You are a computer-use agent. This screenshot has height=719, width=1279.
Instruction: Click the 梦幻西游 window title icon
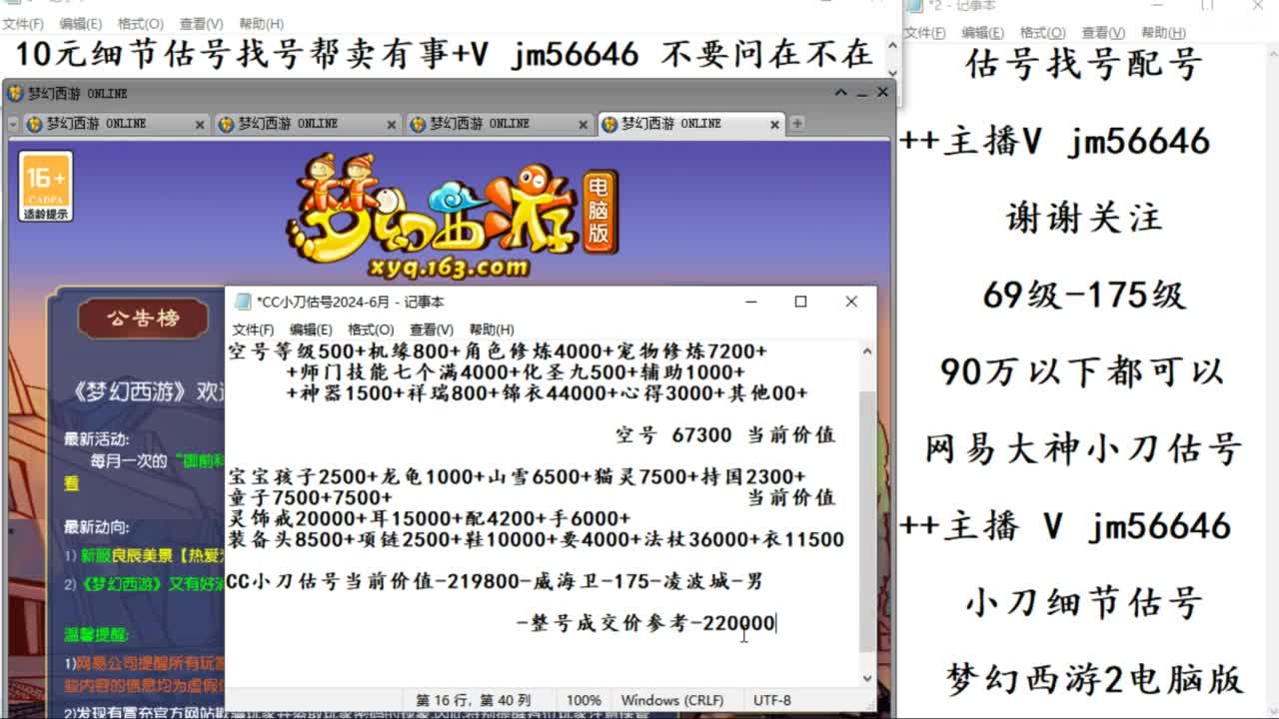(15, 93)
